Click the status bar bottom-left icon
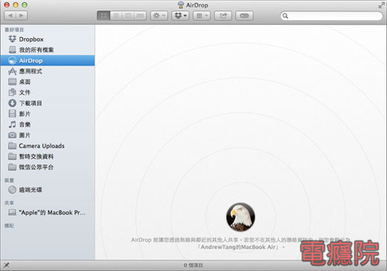Image resolution: width=387 pixels, height=271 pixels. pos(7,265)
